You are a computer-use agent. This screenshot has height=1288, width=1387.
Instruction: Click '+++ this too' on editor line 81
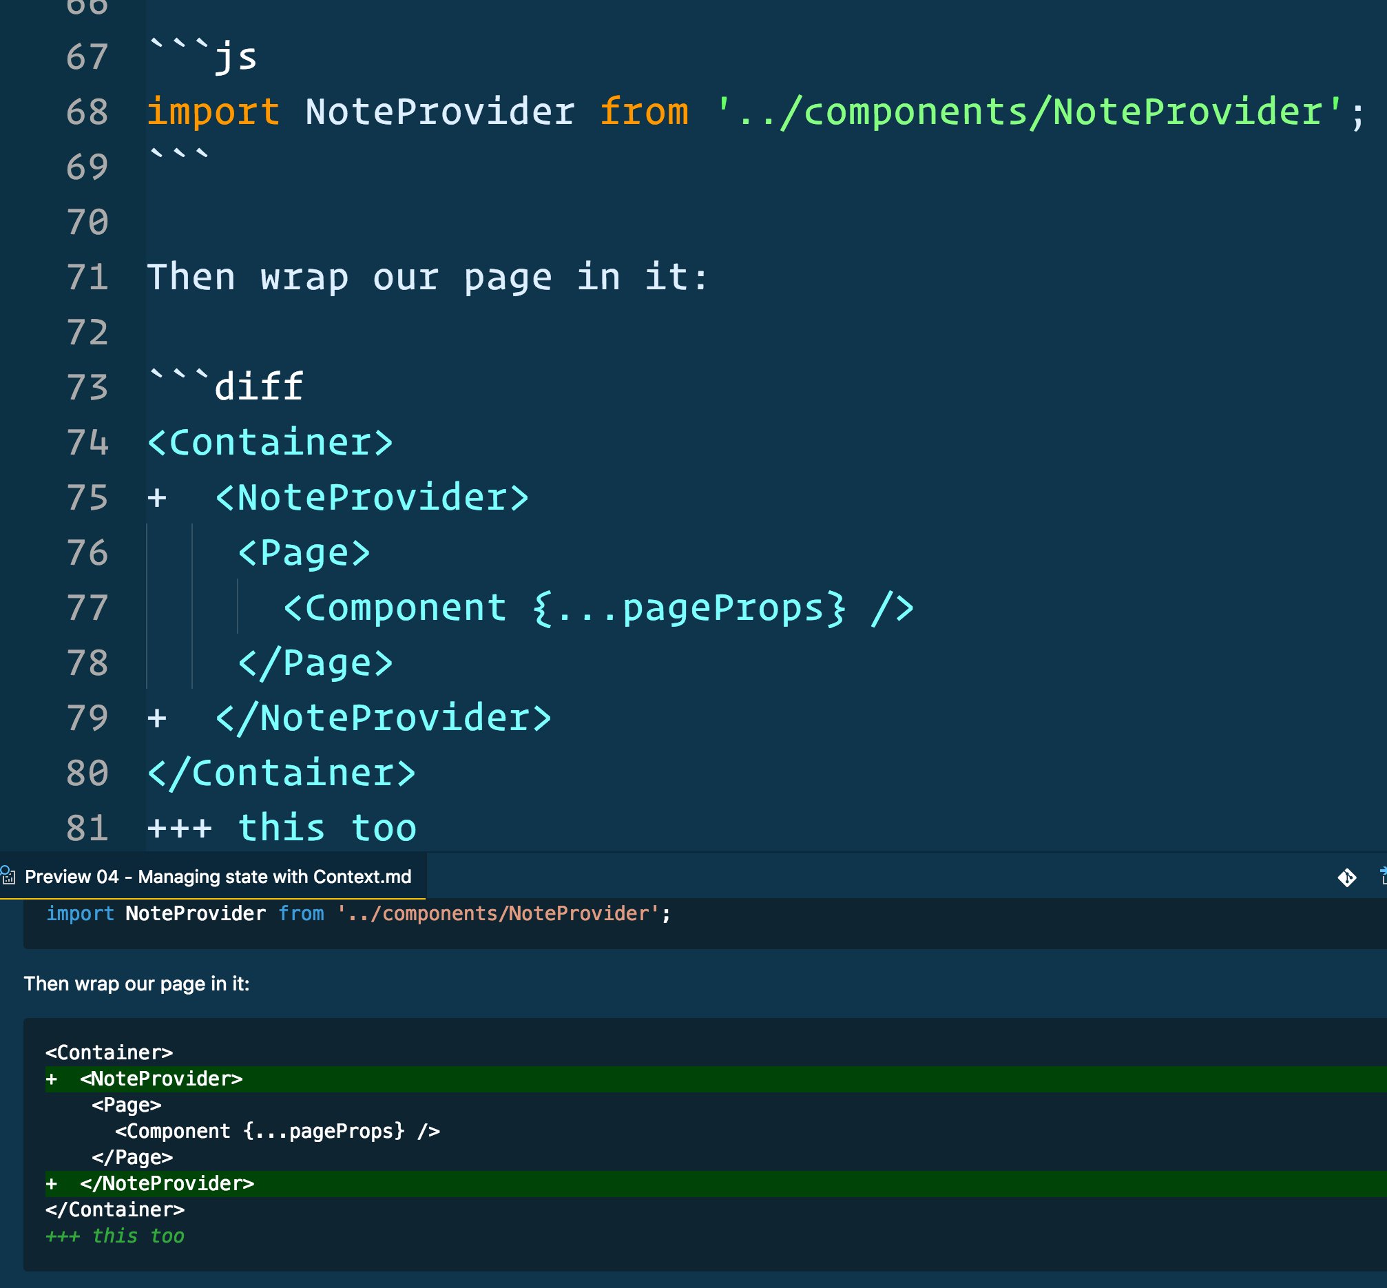(282, 827)
